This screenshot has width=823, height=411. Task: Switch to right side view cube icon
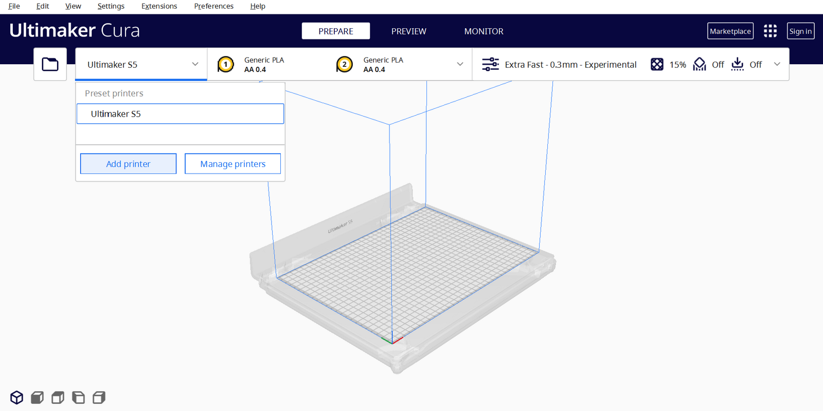(x=99, y=398)
